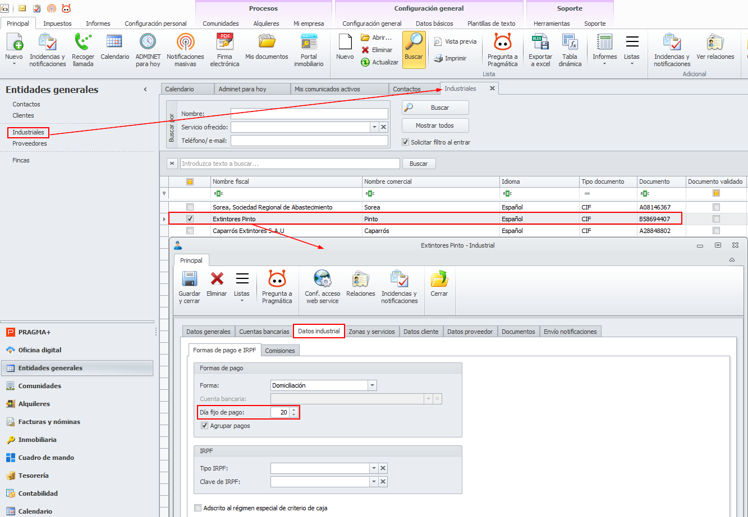Image resolution: width=748 pixels, height=517 pixels.
Task: Open the Contabilidad navigation section
Action: [77, 493]
